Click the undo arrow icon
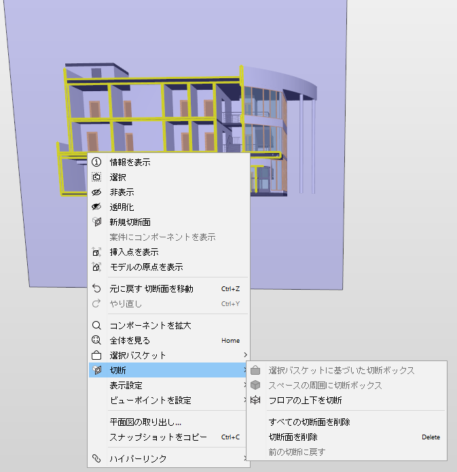This screenshot has height=472, width=457. pos(96,288)
